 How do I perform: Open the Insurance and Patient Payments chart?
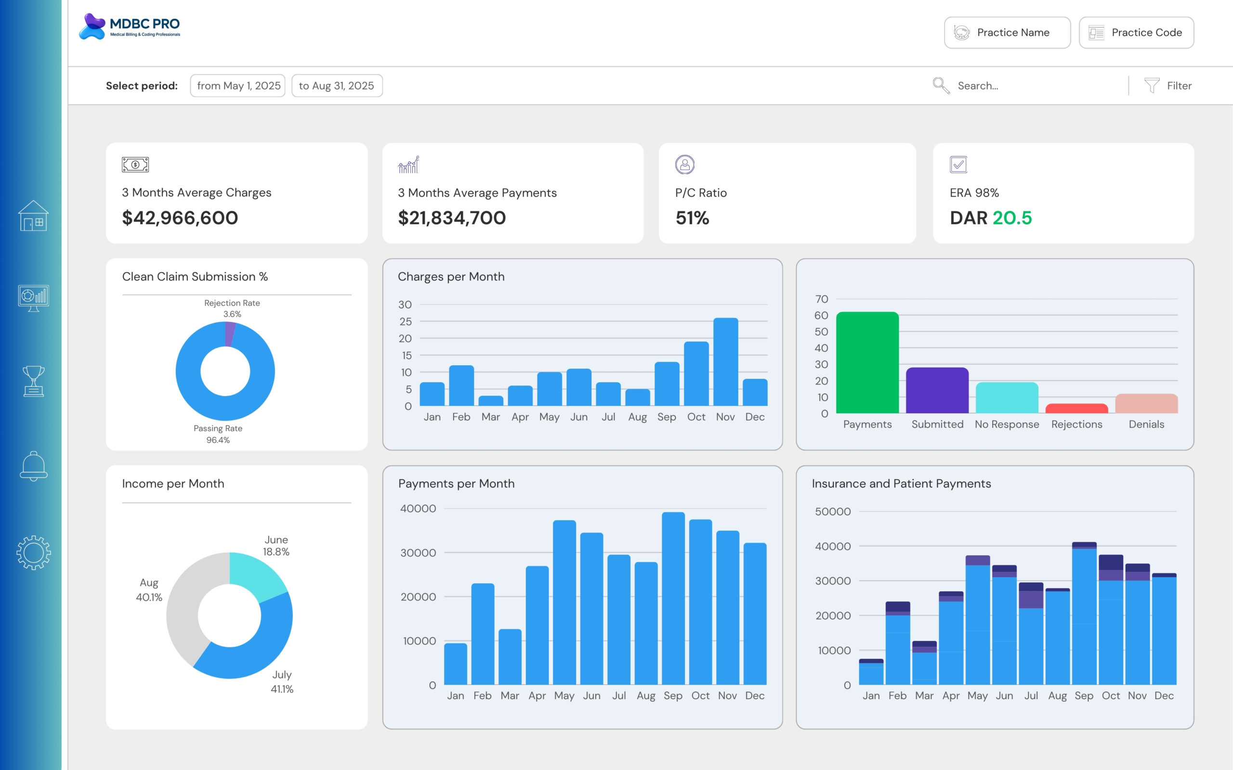click(x=901, y=483)
